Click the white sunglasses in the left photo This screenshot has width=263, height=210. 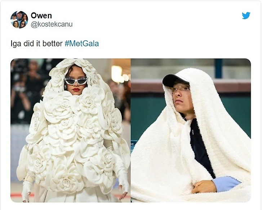pos(76,81)
